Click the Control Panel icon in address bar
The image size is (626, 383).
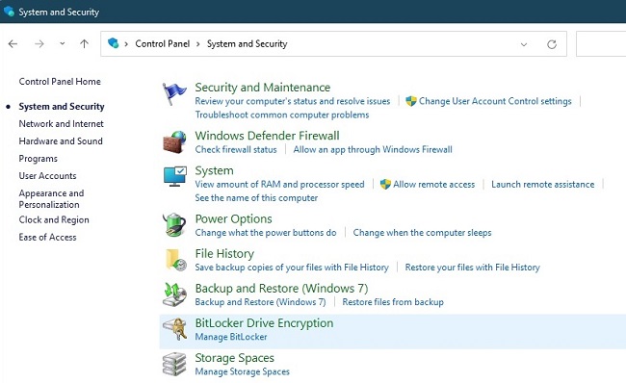click(x=114, y=43)
